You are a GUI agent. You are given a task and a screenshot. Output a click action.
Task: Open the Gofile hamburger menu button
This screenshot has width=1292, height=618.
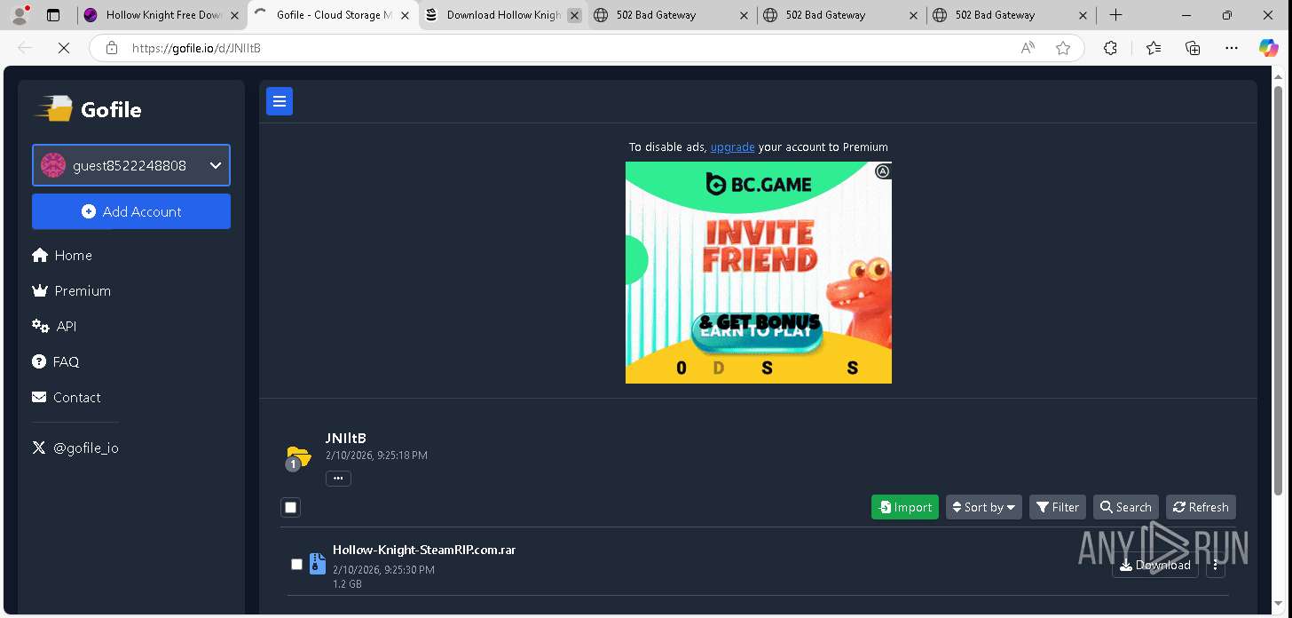280,102
